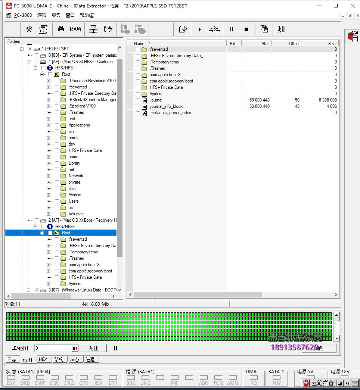Open the PC-3000 menu
The height and width of the screenshot is (390, 360).
click(x=23, y=15)
